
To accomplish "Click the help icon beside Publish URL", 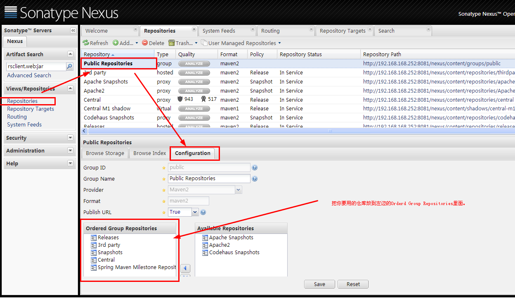I will 203,212.
